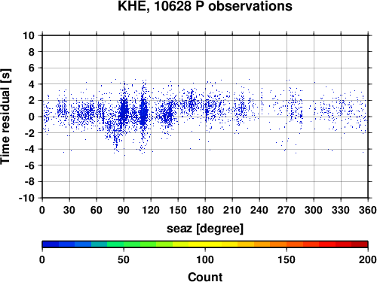Click the dense data cluster at seaz 90
The width and height of the screenshot is (377, 282).
pyautogui.click(x=124, y=111)
